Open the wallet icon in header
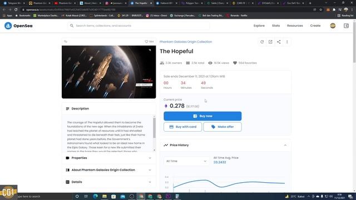Viewport: 356px width, 200px height. (346, 26)
